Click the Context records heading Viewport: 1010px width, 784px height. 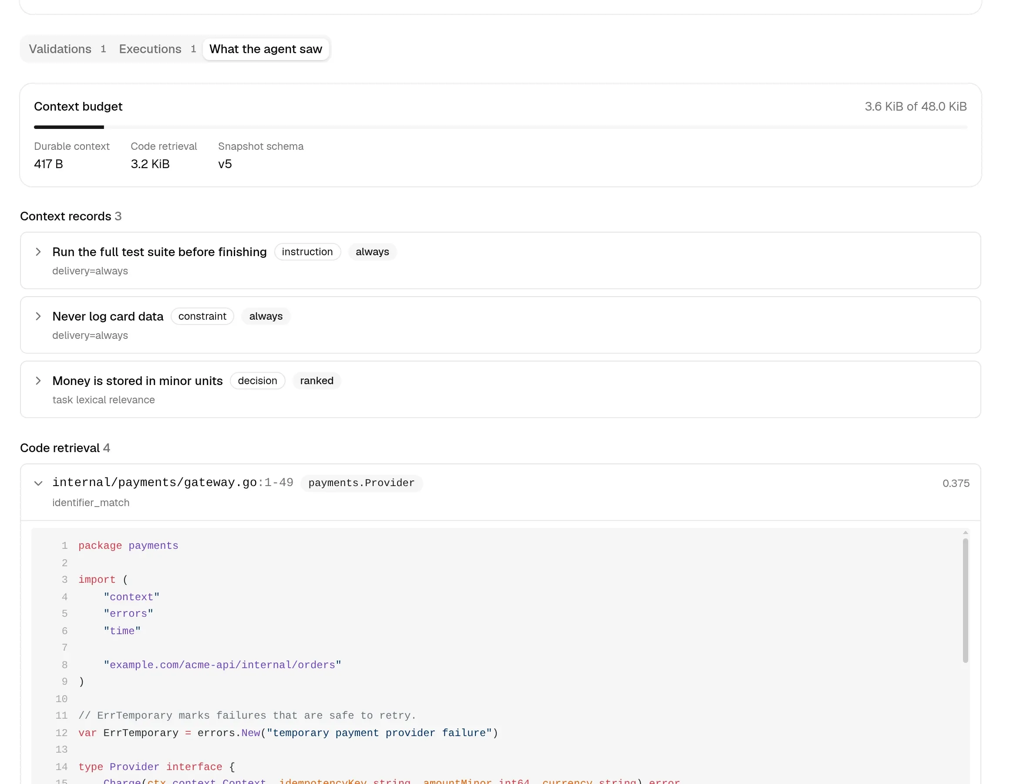tap(71, 216)
